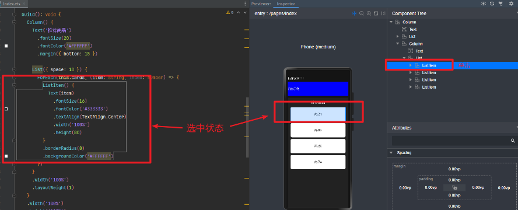Image resolution: width=518 pixels, height=210 pixels.
Task: Collapse the nested Column node in tree
Action: click(x=398, y=44)
